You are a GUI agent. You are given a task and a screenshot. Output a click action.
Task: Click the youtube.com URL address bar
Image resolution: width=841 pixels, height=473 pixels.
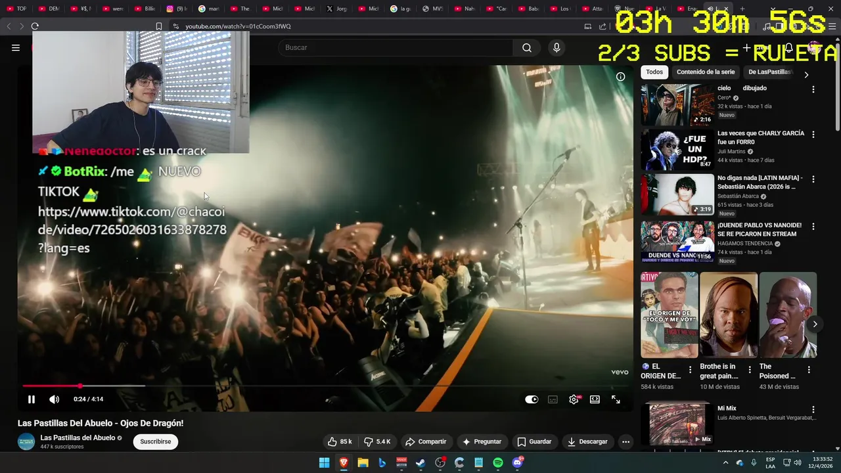[238, 26]
